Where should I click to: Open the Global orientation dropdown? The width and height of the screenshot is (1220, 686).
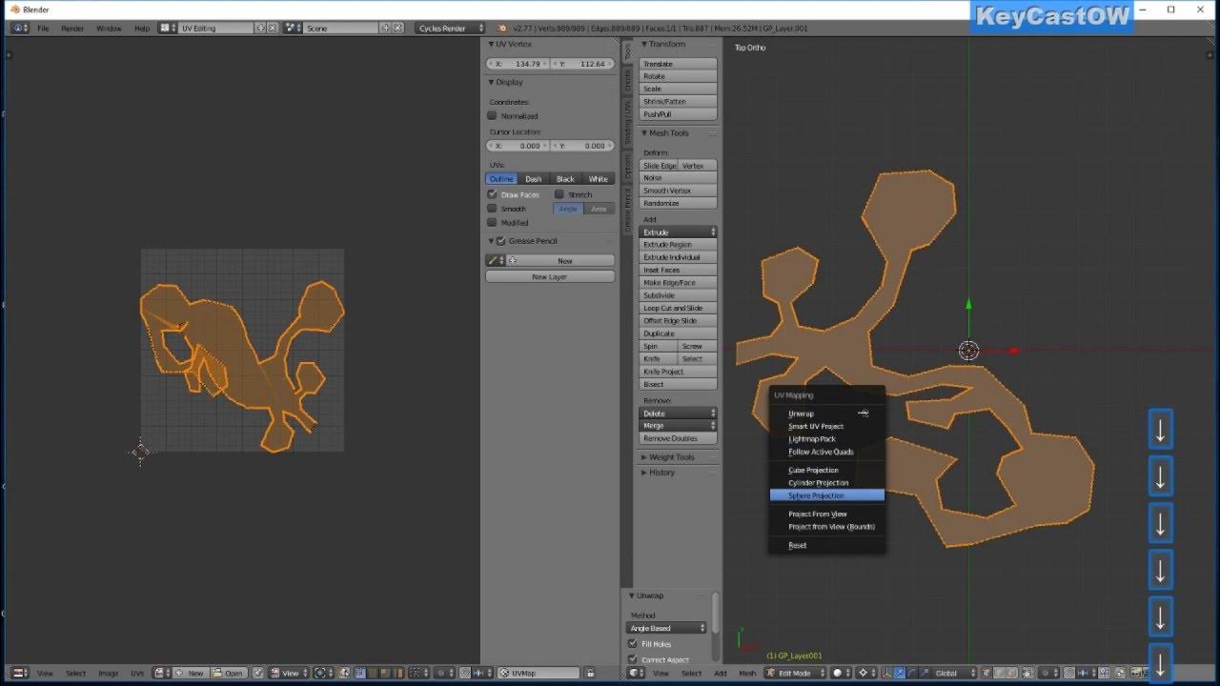tap(949, 673)
